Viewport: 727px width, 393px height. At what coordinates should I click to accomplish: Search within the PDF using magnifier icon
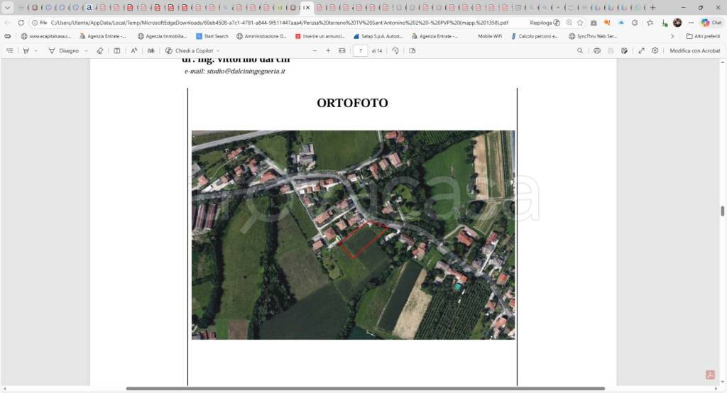pyautogui.click(x=580, y=51)
